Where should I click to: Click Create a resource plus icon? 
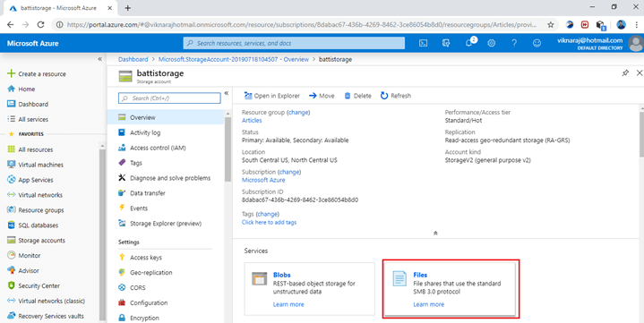11,74
